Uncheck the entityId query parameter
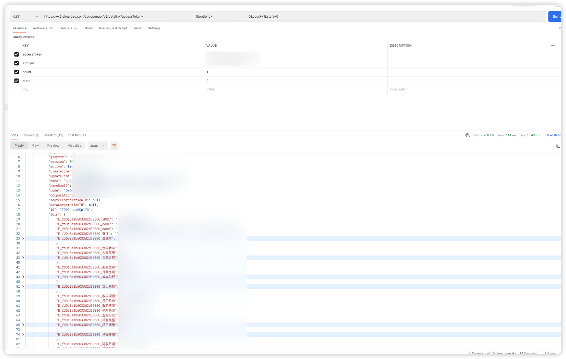The width and height of the screenshot is (566, 359). coord(16,63)
